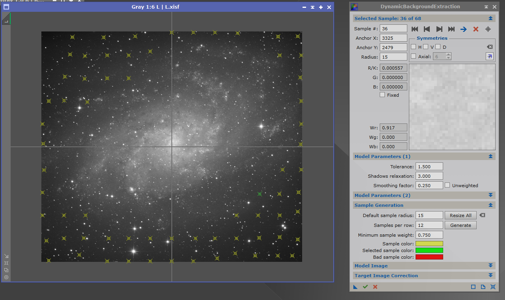Enable Unweighted smoothing option
This screenshot has height=300, width=505.
448,185
